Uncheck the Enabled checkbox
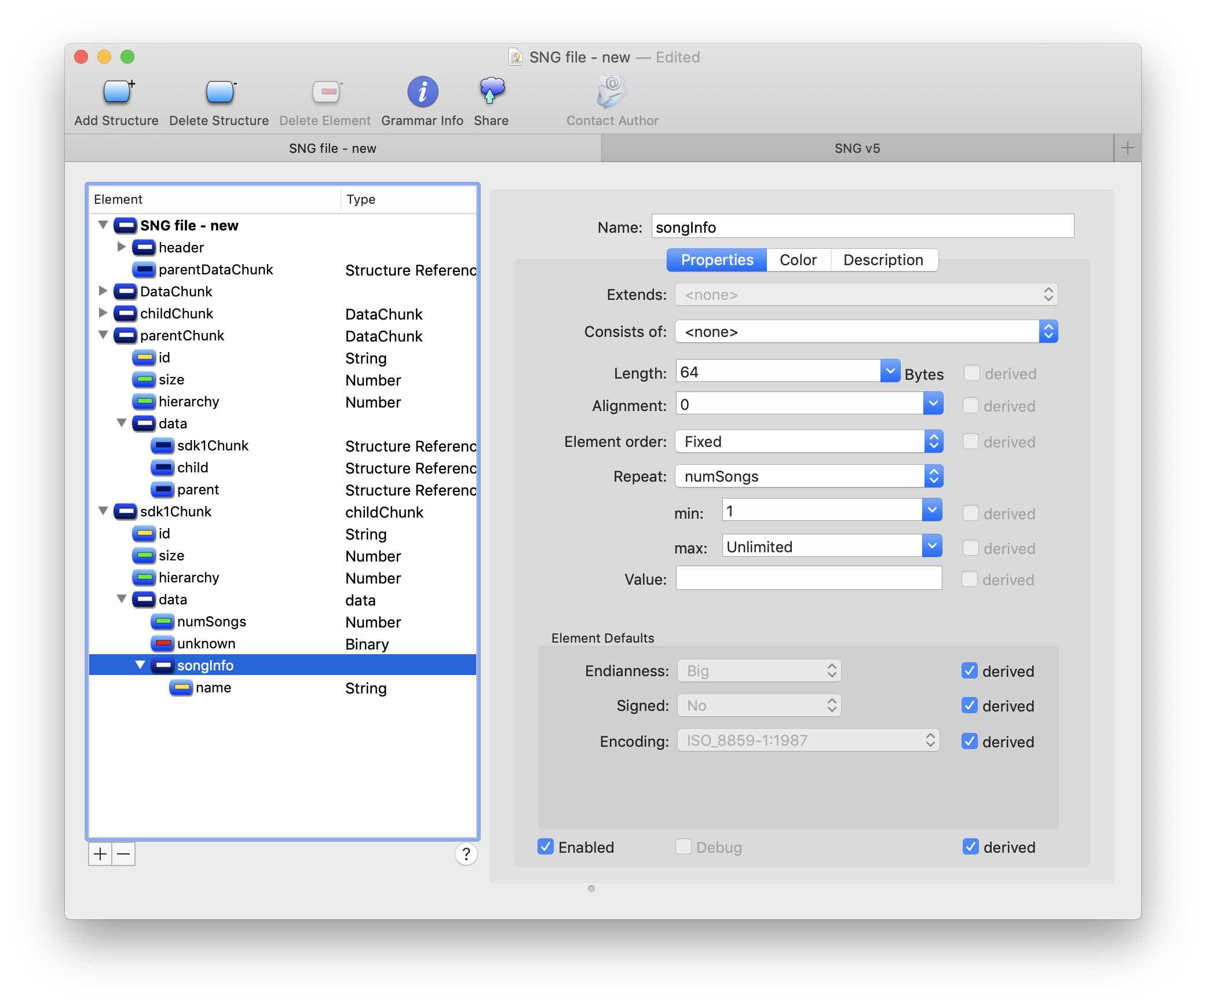Viewport: 1206px width, 1005px height. point(546,847)
